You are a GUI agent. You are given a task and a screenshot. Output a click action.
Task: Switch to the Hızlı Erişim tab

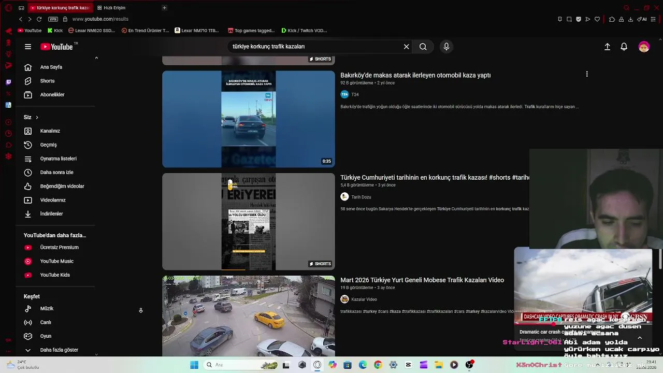coord(111,8)
